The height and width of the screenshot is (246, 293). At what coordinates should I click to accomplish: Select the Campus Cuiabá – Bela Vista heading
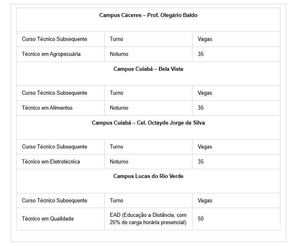coord(148,69)
